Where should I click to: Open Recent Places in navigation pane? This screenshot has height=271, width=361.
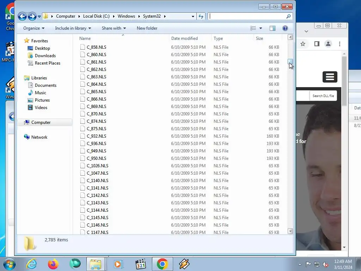(48, 63)
